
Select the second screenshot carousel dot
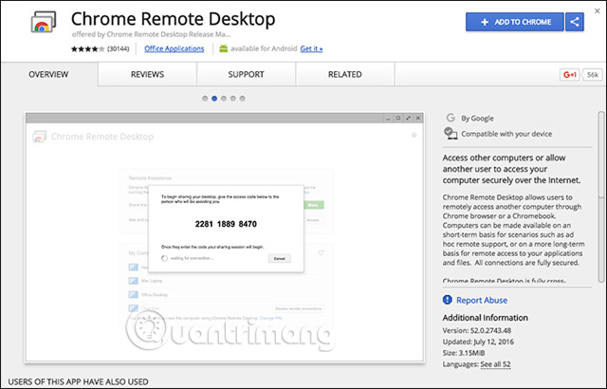tap(214, 99)
